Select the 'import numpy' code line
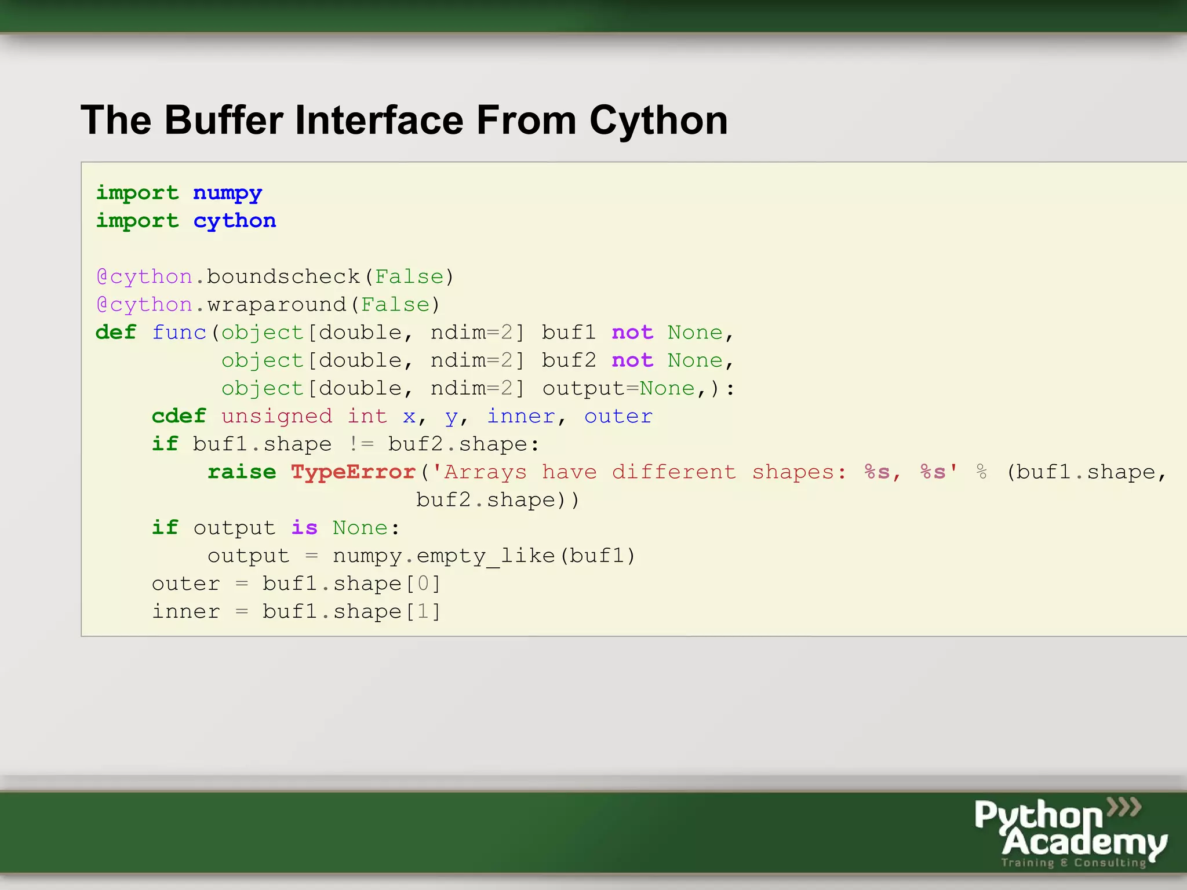The height and width of the screenshot is (890, 1187). click(x=179, y=193)
